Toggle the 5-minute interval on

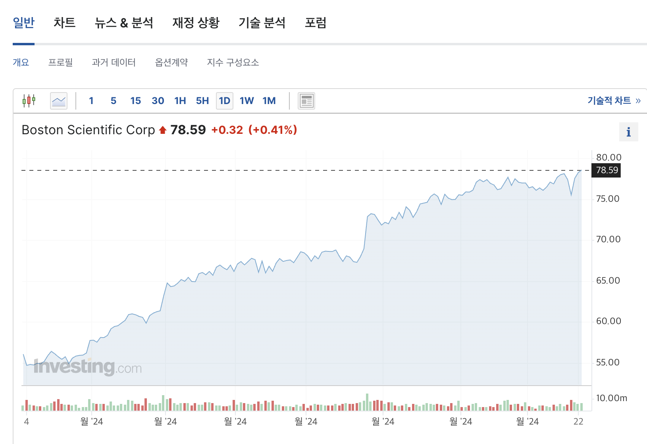click(x=113, y=100)
